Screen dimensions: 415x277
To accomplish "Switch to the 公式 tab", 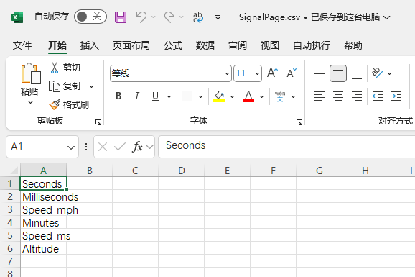I will click(173, 45).
